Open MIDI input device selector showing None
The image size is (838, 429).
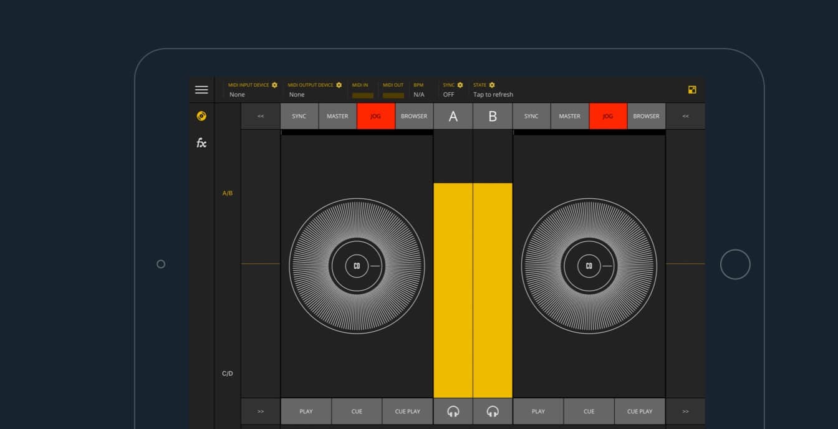[x=238, y=95]
